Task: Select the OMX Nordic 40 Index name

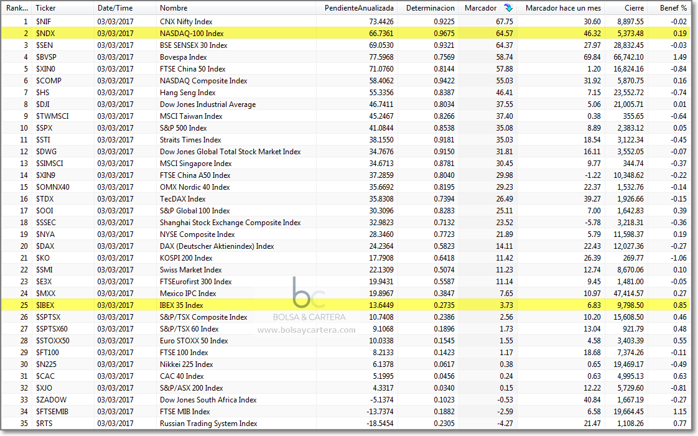Action: coord(195,187)
